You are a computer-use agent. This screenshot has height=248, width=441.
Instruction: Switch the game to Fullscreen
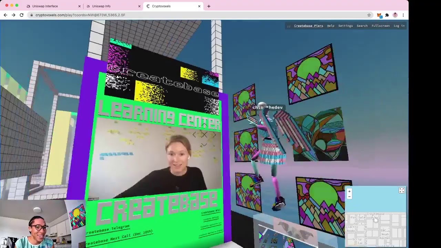point(380,26)
